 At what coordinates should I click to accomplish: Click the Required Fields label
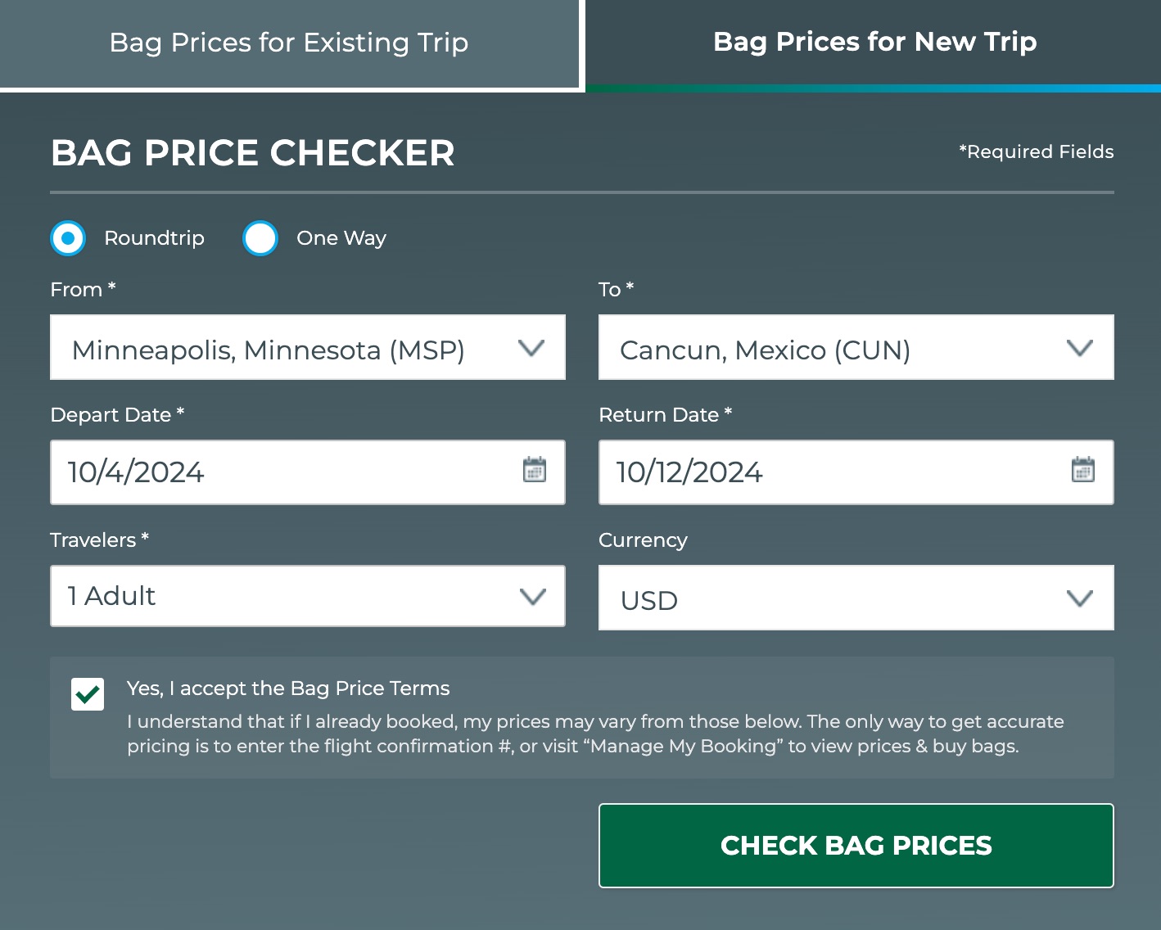click(x=1036, y=151)
